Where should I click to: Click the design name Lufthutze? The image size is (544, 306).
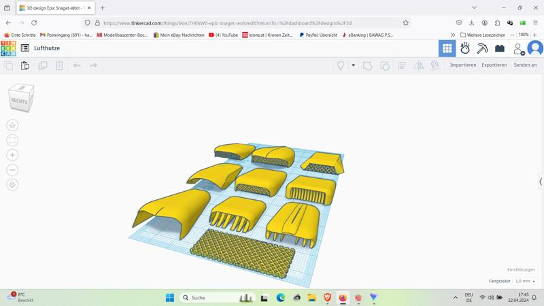[x=47, y=48]
